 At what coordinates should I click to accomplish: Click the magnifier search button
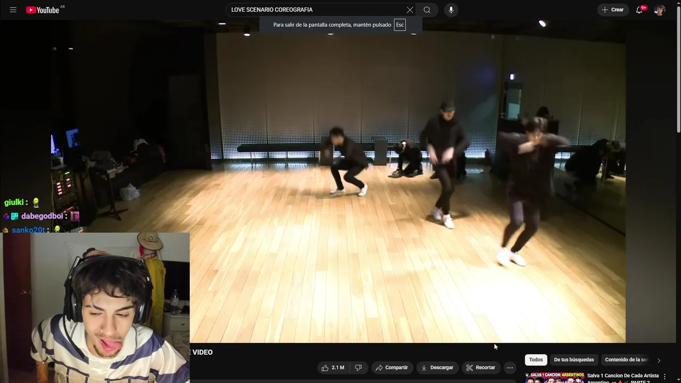click(427, 10)
